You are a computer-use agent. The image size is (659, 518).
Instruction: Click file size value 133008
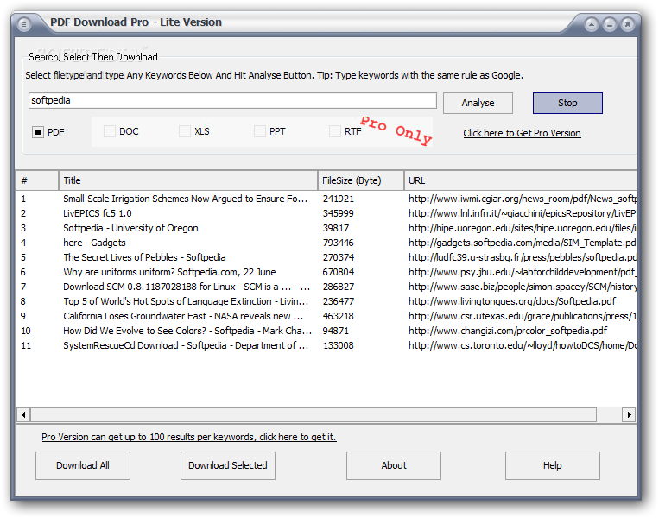click(339, 345)
